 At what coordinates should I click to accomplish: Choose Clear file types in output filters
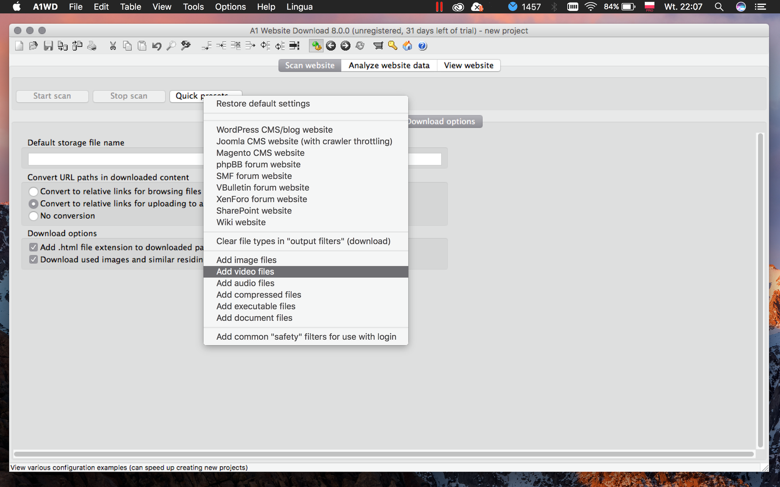[306, 241]
